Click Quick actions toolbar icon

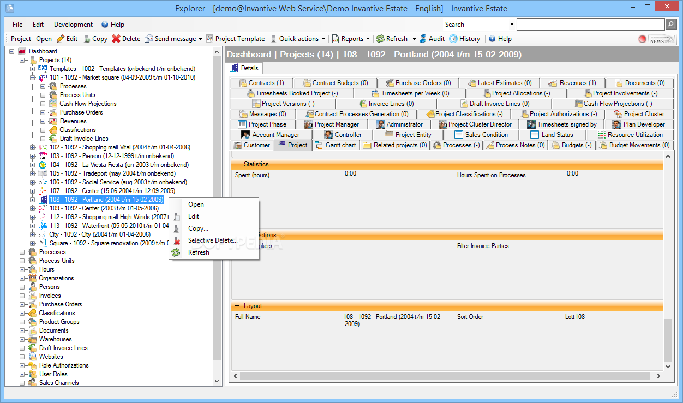point(274,39)
